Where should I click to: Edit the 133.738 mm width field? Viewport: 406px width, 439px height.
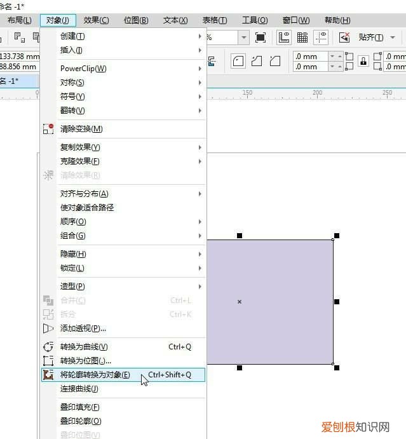pyautogui.click(x=19, y=57)
